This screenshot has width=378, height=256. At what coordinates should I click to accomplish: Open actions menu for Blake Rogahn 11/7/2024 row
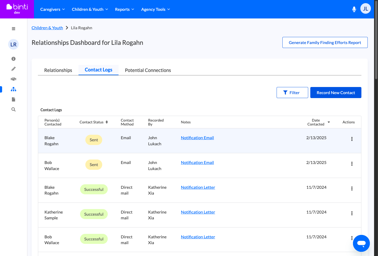[352, 189]
